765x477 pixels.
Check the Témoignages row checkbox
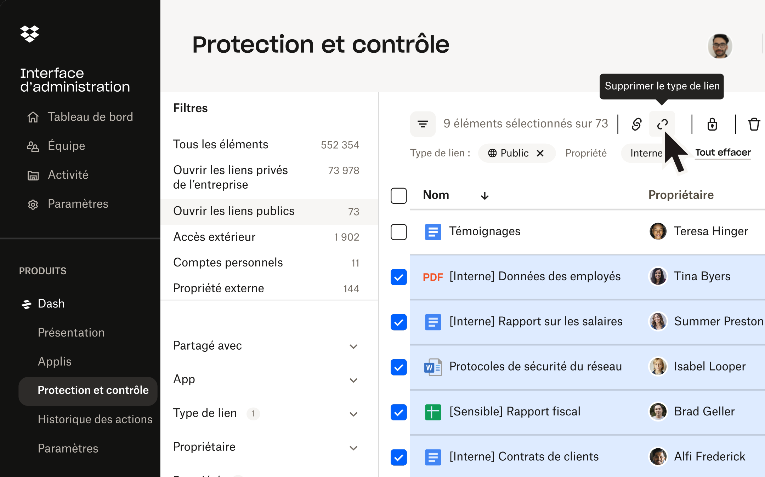398,232
